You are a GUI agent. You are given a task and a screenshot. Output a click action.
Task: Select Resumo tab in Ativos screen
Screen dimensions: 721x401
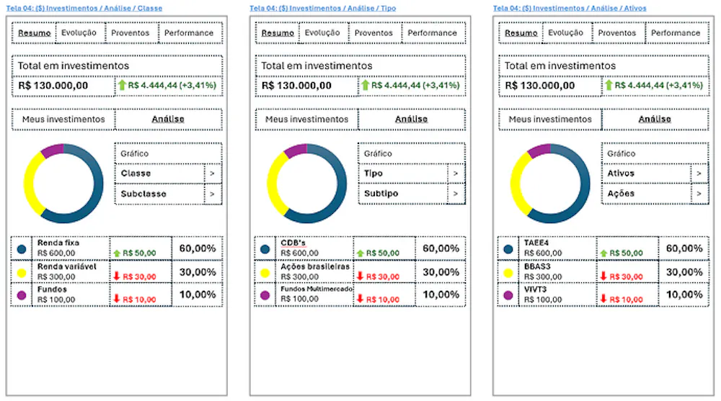(x=521, y=33)
